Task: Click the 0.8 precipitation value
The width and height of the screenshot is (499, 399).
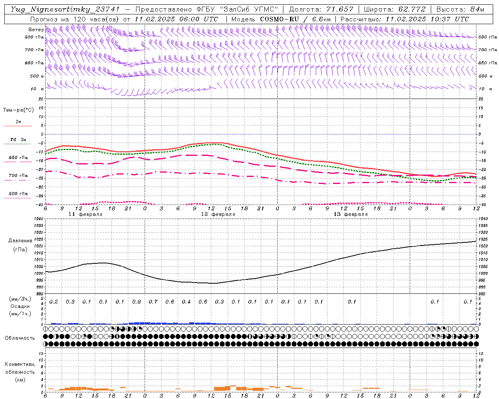Action: 136,302
